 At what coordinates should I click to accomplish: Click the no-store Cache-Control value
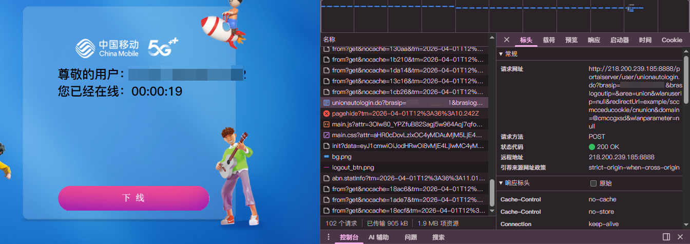602,212
